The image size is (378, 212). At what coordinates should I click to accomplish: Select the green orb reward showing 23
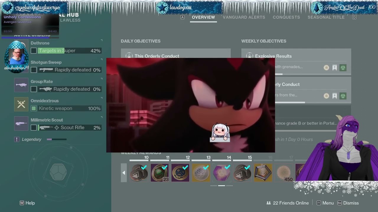point(159,173)
